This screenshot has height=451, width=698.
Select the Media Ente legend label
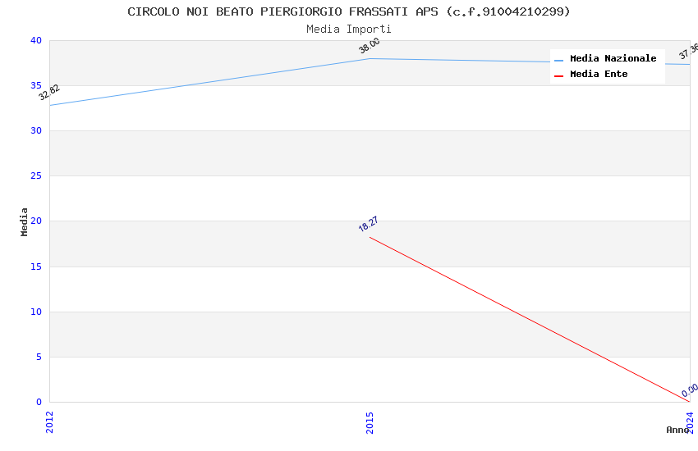coord(599,75)
